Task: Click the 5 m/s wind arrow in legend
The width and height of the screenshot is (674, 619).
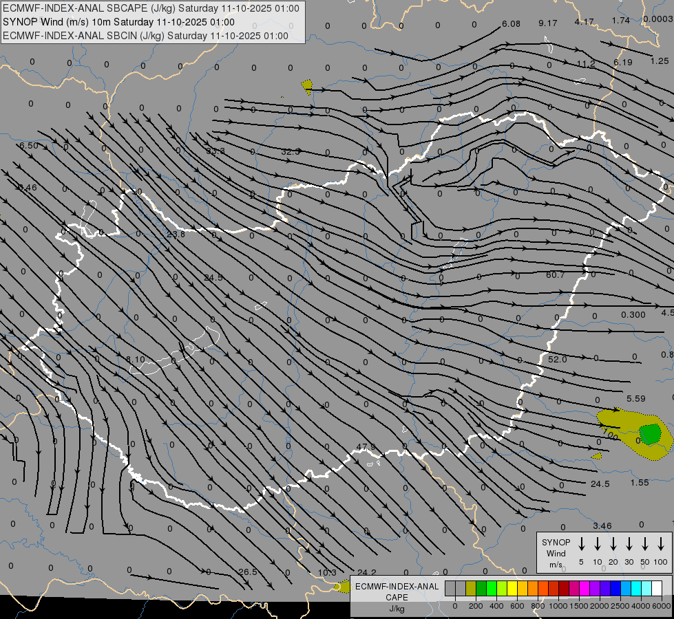Action: coord(582,544)
